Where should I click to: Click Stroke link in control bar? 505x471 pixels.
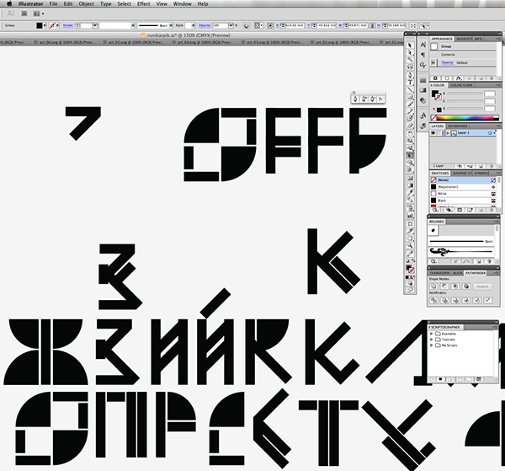tap(67, 25)
